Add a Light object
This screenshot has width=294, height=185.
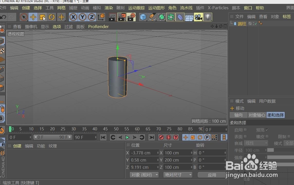(x=208, y=17)
